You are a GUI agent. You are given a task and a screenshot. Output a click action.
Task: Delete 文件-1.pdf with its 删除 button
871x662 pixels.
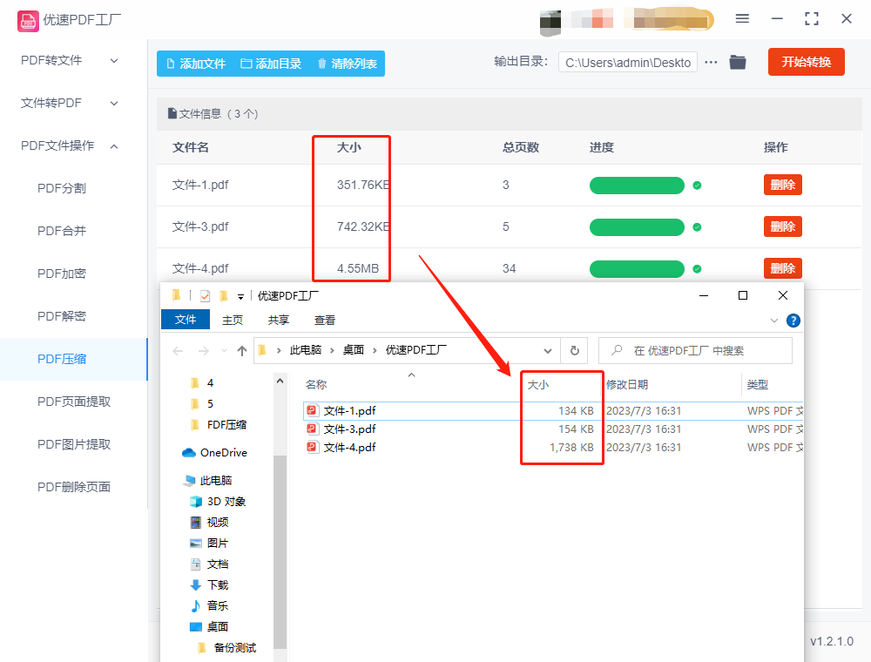tap(783, 185)
